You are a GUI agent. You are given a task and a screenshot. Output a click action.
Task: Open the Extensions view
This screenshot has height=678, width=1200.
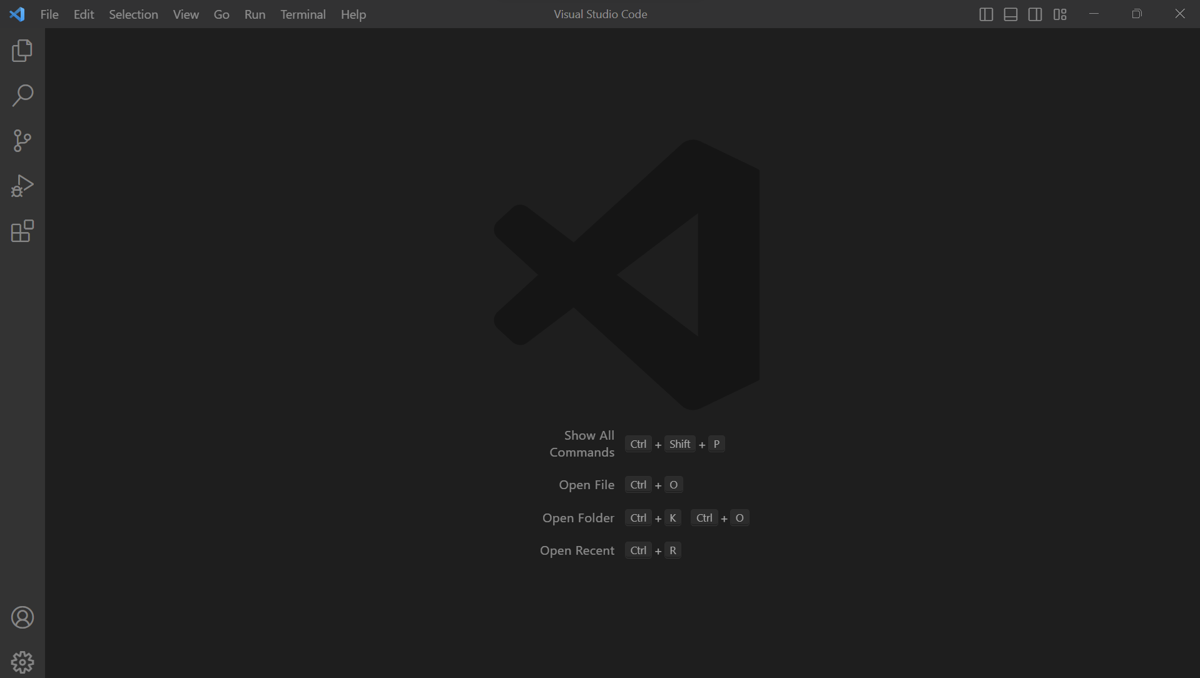pyautogui.click(x=23, y=231)
